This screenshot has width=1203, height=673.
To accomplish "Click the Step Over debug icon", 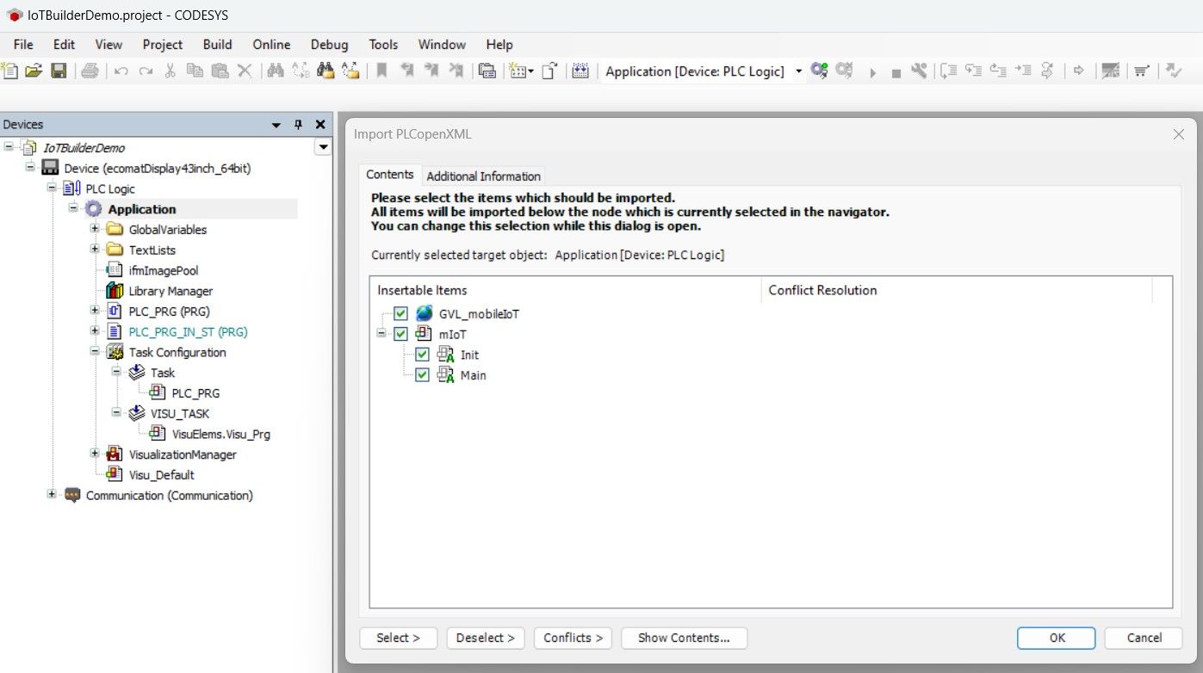I will click(x=948, y=71).
